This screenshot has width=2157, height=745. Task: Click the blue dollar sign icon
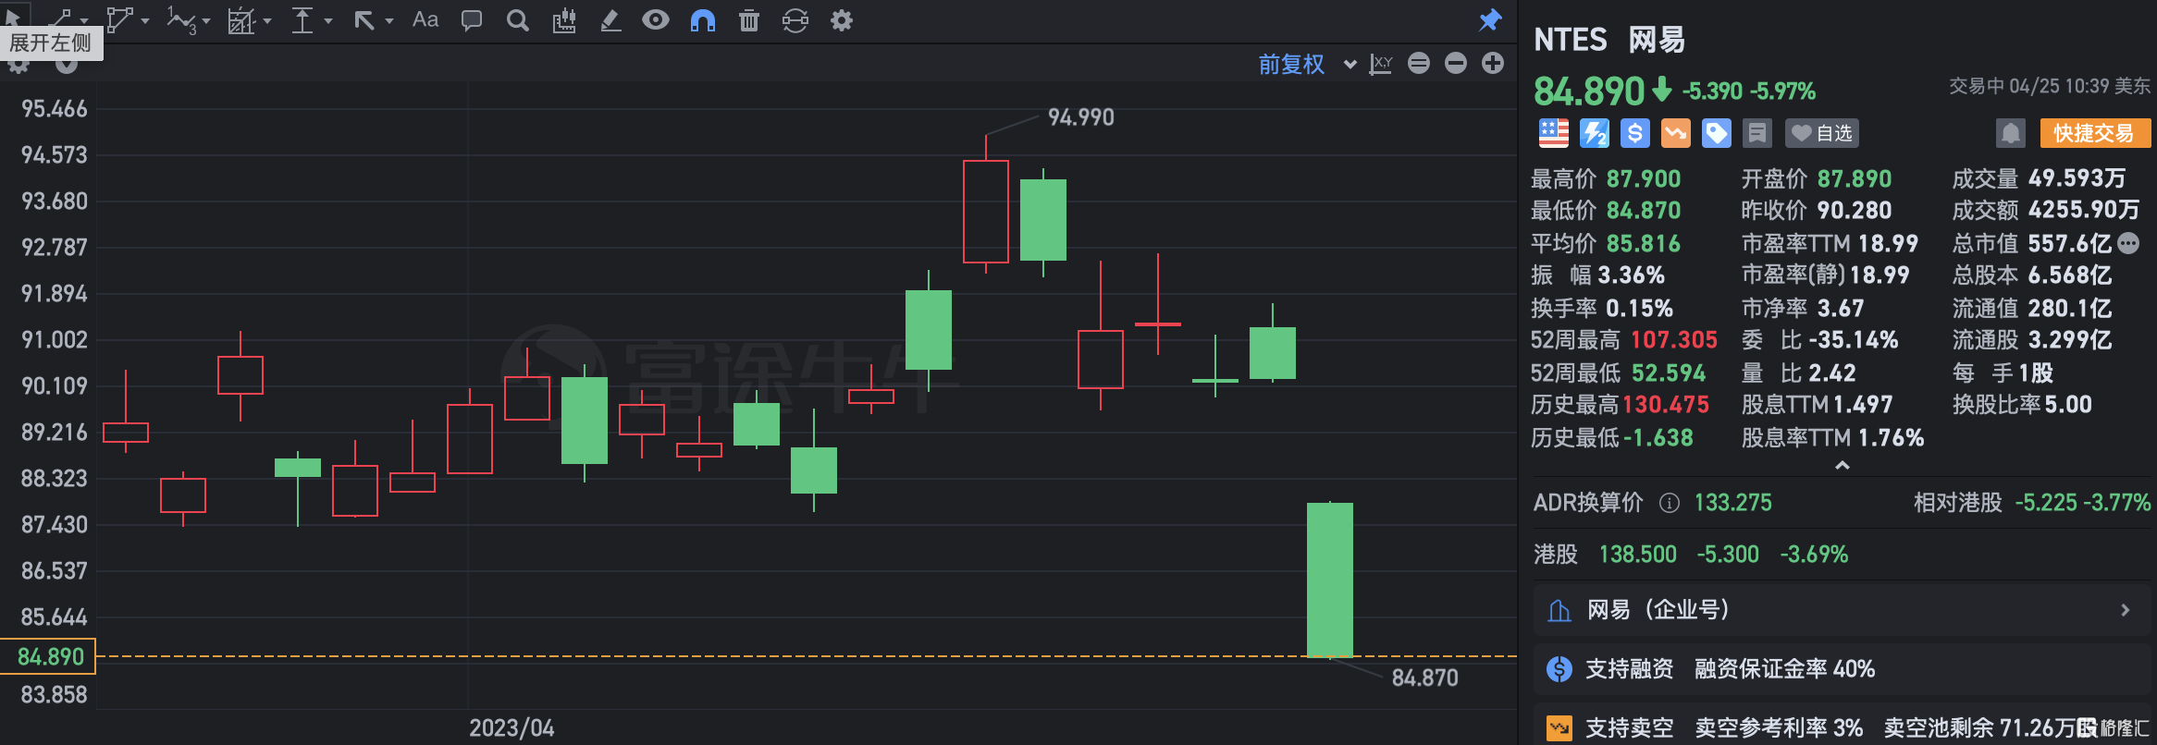pyautogui.click(x=1635, y=133)
